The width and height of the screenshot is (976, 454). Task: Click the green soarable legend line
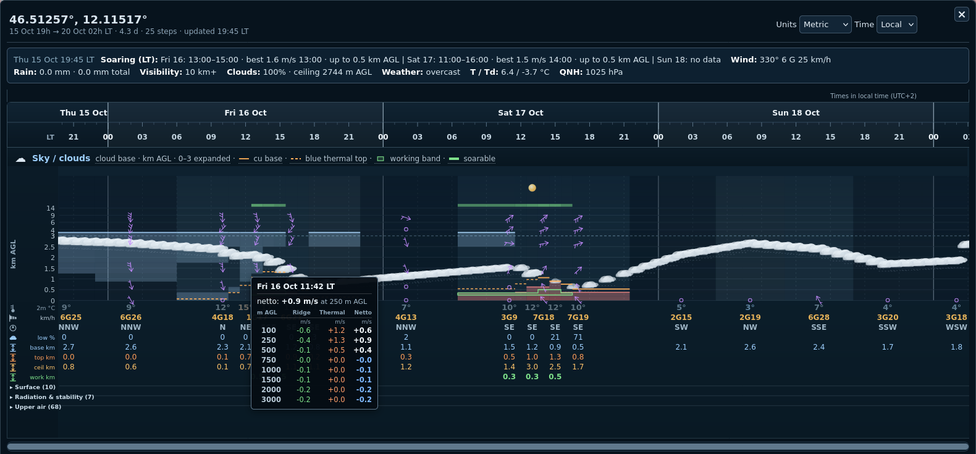tap(454, 159)
